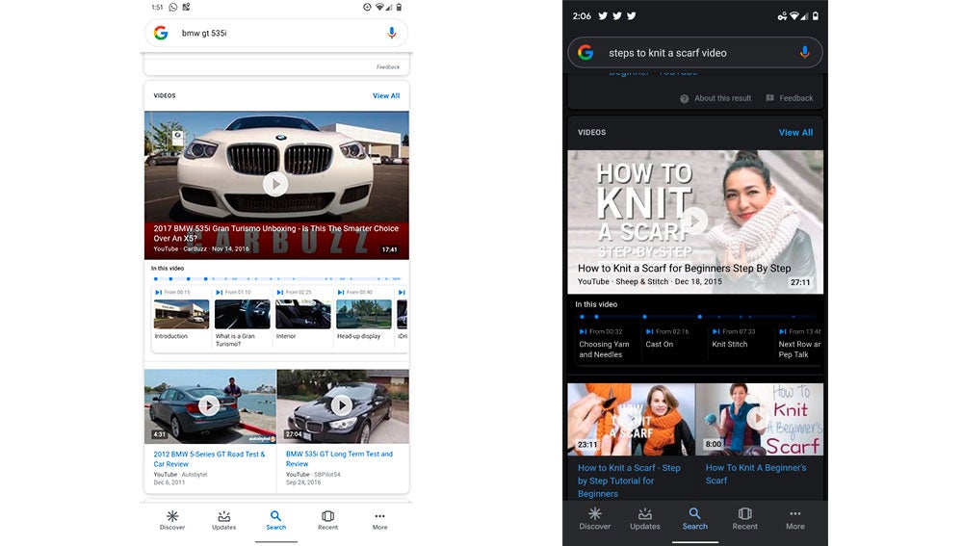
Task: Click the steps to knit a scarf video search field
Action: click(x=695, y=53)
